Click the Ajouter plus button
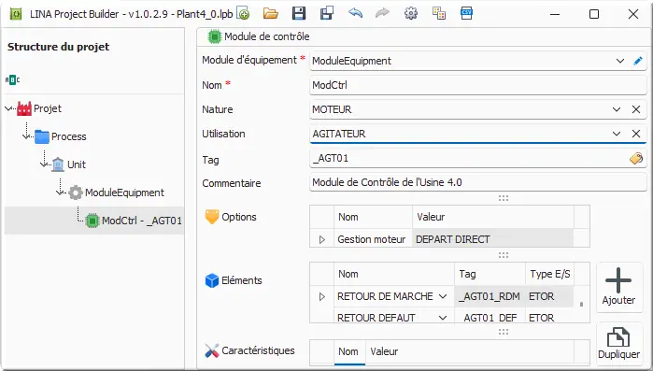The width and height of the screenshot is (653, 371). [618, 287]
